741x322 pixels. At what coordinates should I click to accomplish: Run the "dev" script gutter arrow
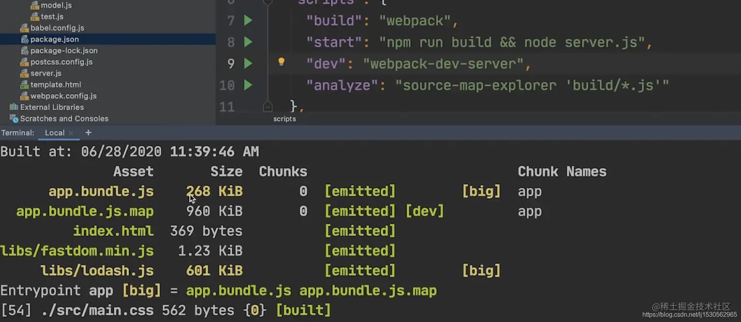click(248, 64)
